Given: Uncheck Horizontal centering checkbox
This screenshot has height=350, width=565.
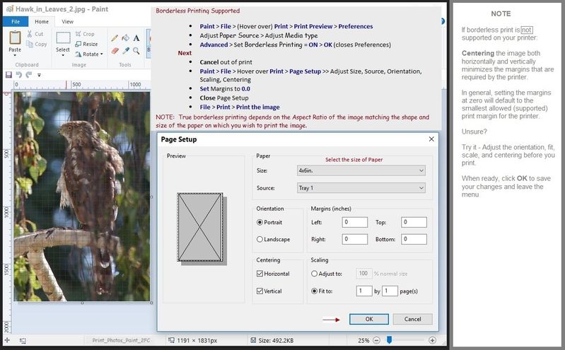Looking at the screenshot, I should 260,273.
